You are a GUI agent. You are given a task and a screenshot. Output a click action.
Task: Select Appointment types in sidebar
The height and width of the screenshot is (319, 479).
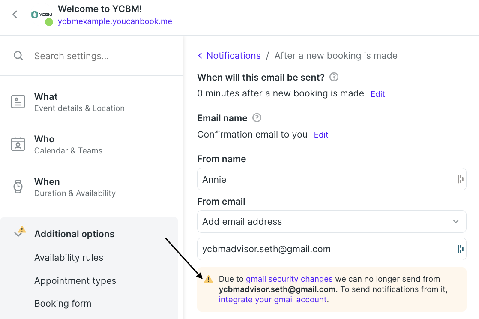(75, 281)
